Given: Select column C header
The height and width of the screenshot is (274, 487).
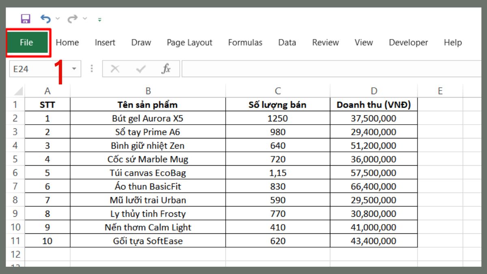Looking at the screenshot, I should 278,91.
